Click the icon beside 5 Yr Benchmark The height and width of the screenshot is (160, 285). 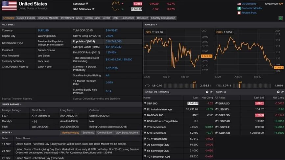(x=145, y=133)
